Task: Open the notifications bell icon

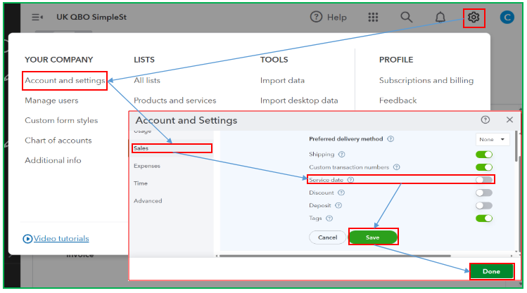Action: coord(440,17)
